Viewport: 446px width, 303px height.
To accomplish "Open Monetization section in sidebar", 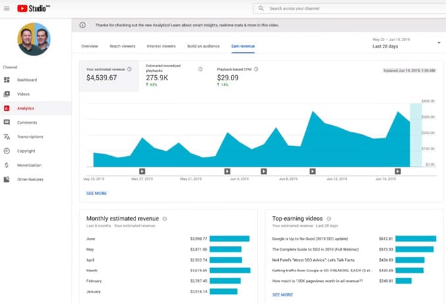I will click(29, 165).
